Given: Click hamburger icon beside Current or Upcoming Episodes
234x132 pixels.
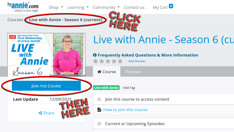Looking at the screenshot, I should click(x=99, y=124).
